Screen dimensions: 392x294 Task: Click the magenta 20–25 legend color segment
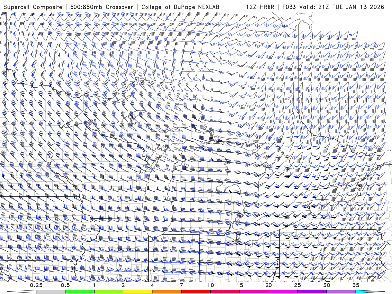pyautogui.click(x=283, y=292)
